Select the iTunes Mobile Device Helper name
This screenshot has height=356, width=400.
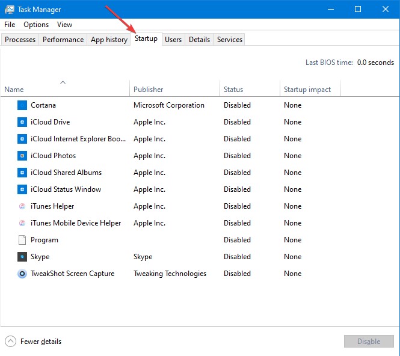[76, 223]
